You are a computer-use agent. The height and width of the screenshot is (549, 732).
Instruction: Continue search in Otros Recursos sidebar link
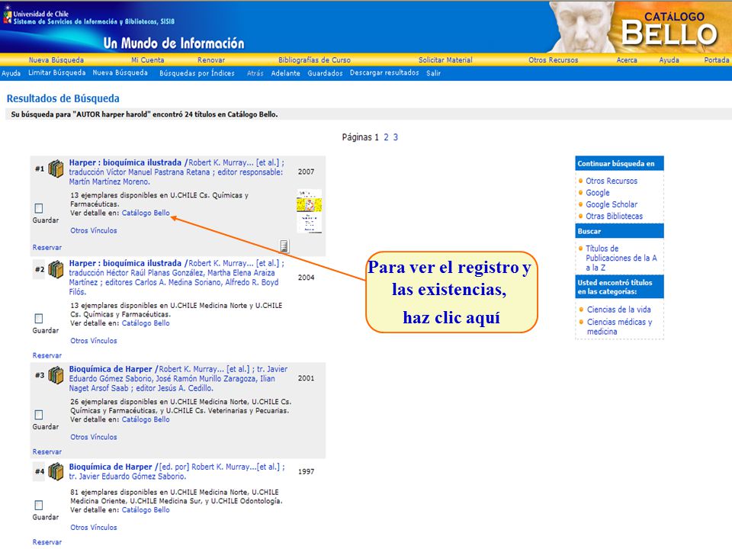pos(611,181)
